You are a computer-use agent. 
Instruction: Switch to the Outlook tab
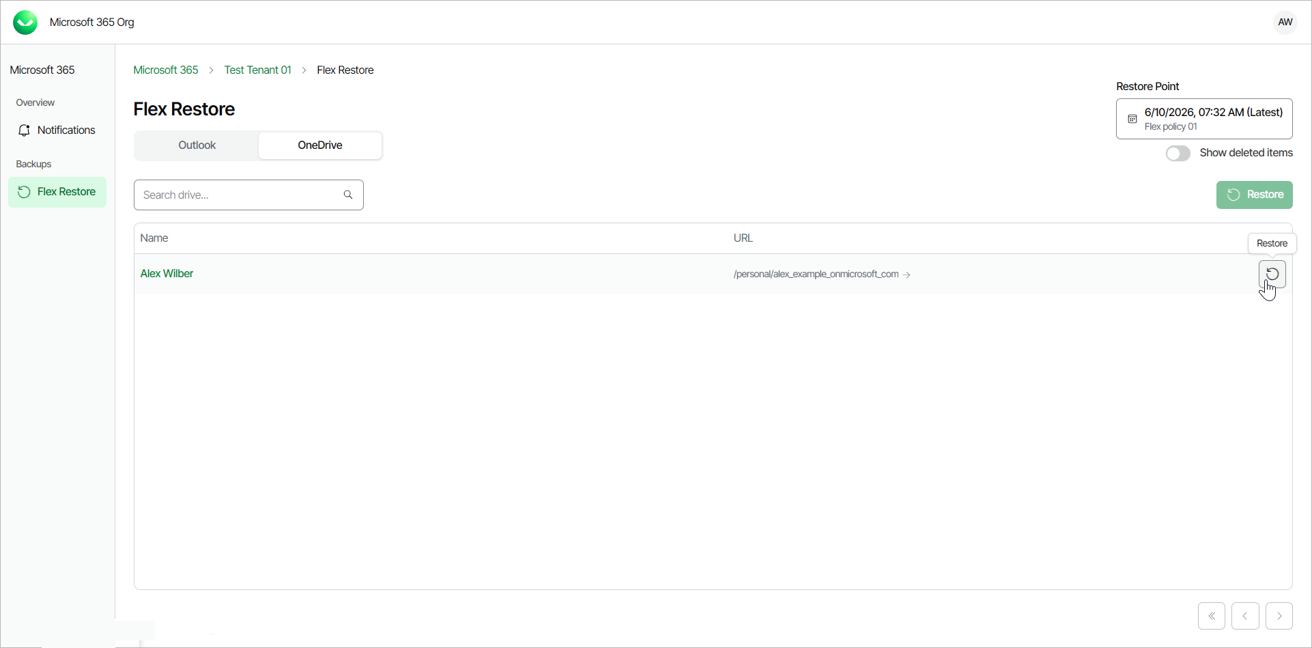197,145
